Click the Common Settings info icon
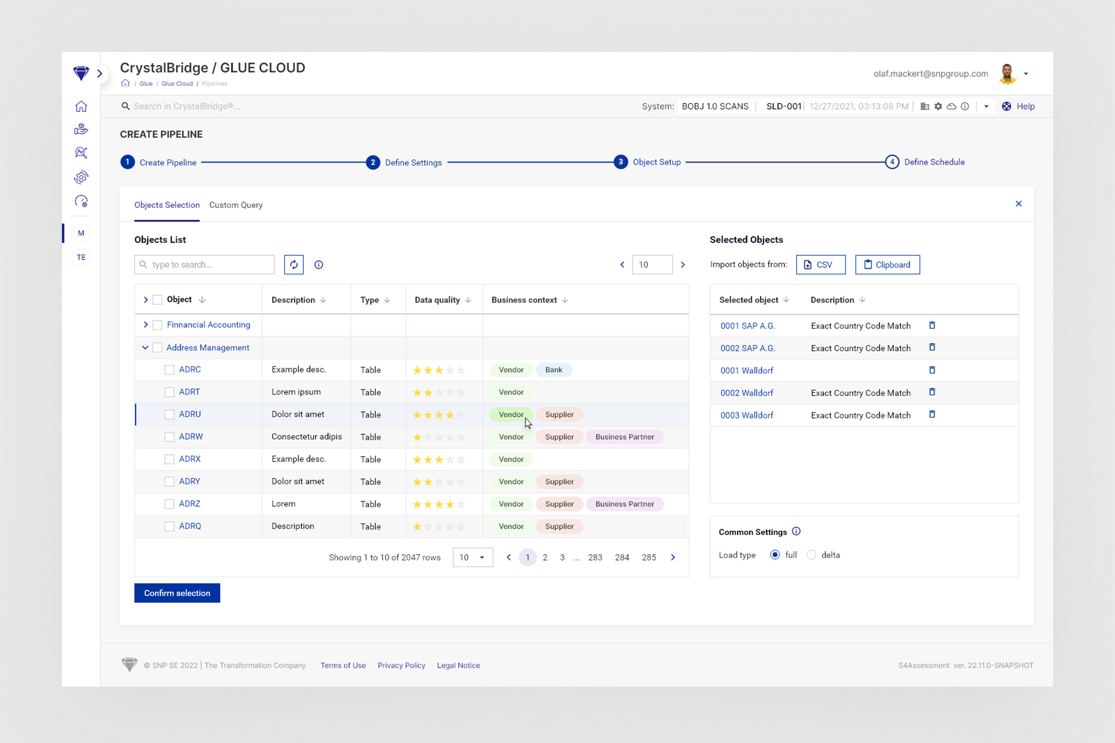The width and height of the screenshot is (1115, 743). pyautogui.click(x=796, y=531)
